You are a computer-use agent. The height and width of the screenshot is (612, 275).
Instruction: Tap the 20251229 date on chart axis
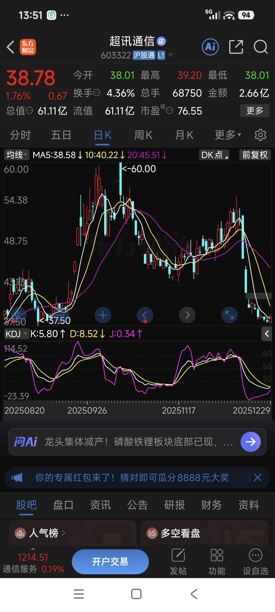click(x=251, y=410)
